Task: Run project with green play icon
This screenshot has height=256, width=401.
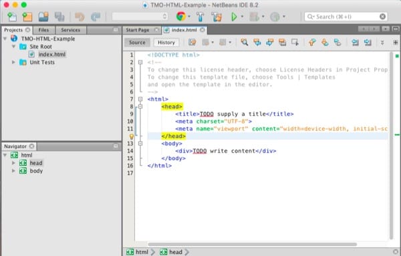Action: [x=234, y=17]
